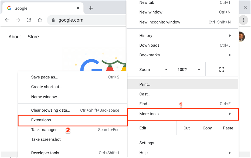
Task: Click the profile avatar picture
Action: click(x=241, y=37)
